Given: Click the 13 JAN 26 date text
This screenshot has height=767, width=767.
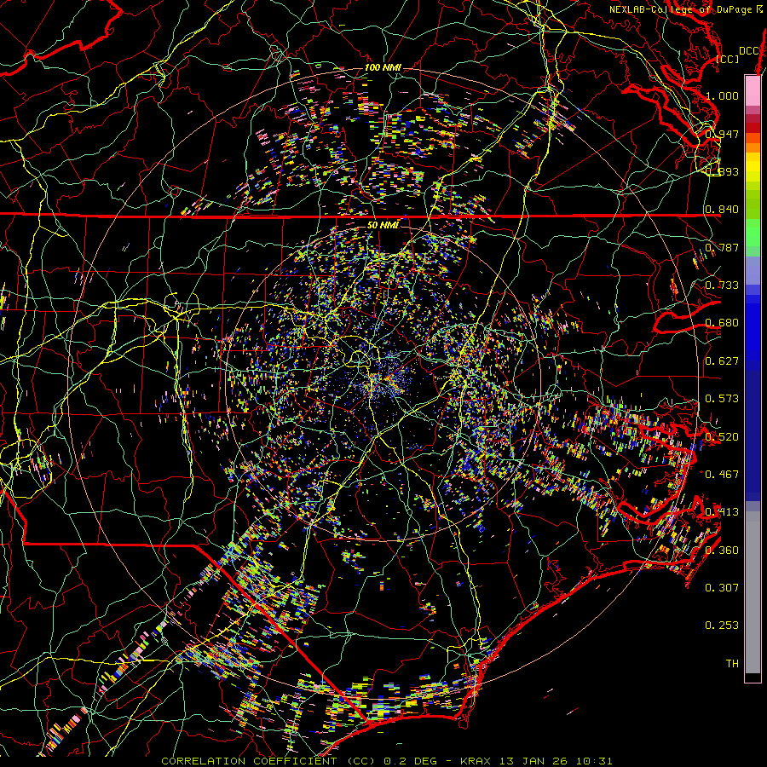Looking at the screenshot, I should [533, 761].
